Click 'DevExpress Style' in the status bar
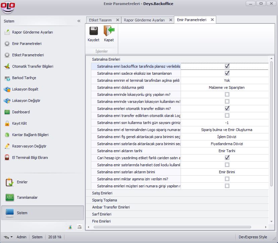278x243 pixels. (x=253, y=237)
